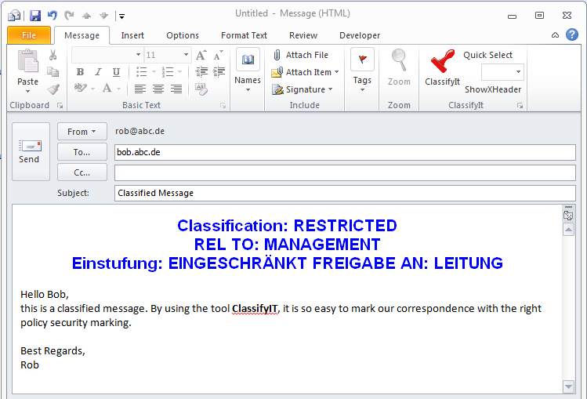Click the message body scroll up arrow
Screen dimensions: 587x399
pos(568,229)
